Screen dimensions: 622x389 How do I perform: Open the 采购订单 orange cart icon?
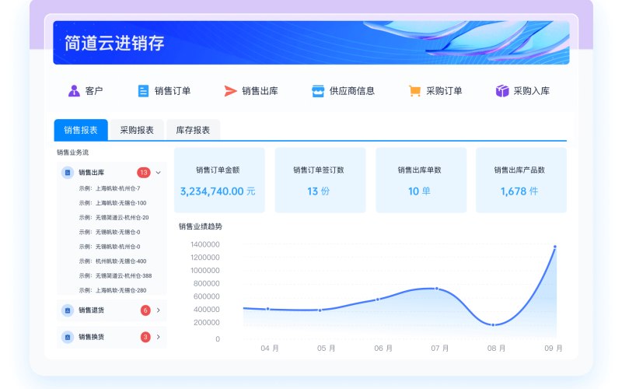pos(414,91)
